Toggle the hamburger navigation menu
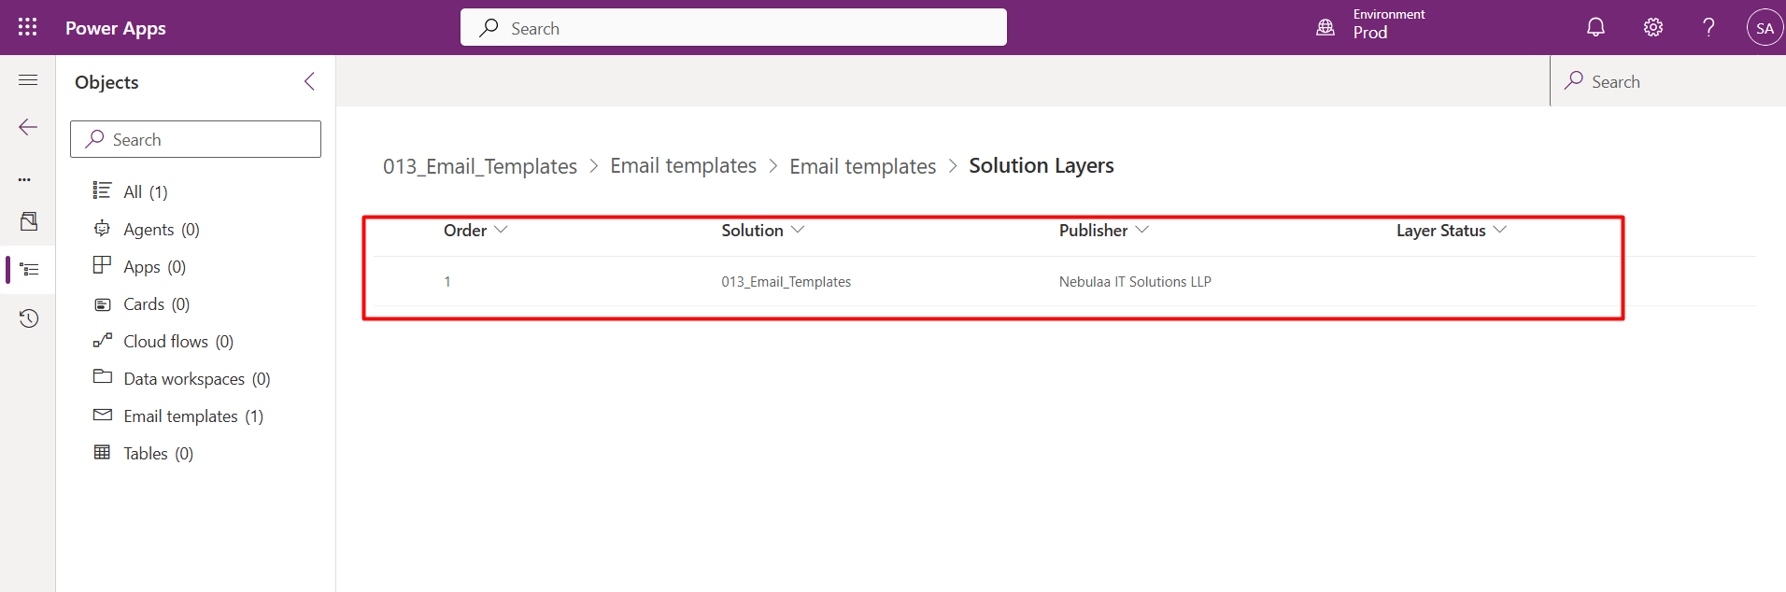This screenshot has height=592, width=1786. point(28,80)
